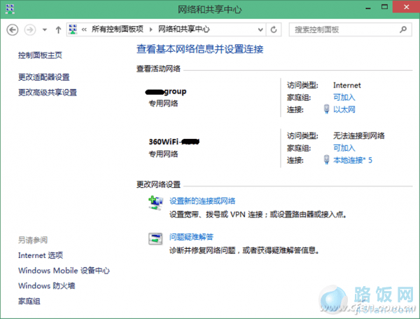Click 查看基本网络信息并设置连接 heading
The image size is (420, 319).
[x=199, y=49]
